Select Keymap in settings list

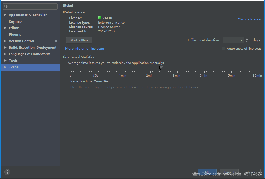click(x=15, y=21)
